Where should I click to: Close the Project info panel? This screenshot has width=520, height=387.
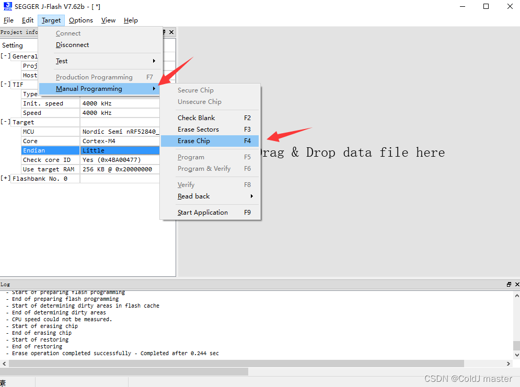[171, 32]
